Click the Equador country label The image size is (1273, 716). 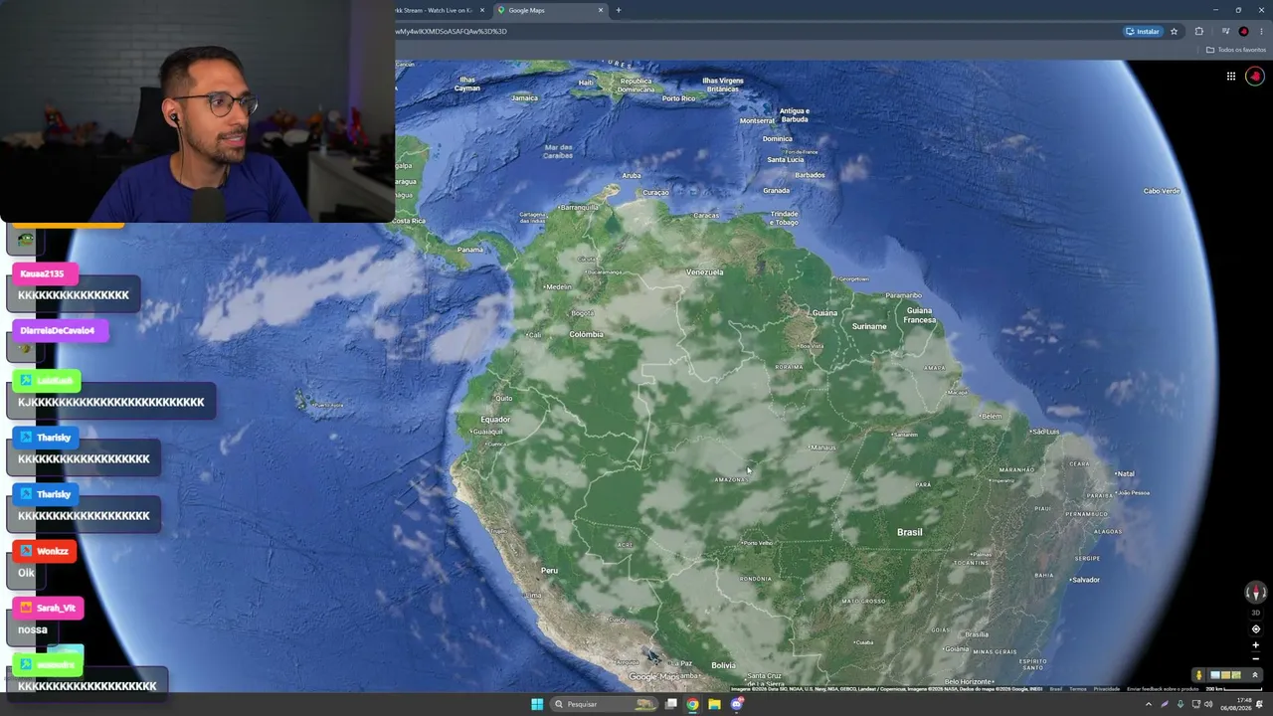pyautogui.click(x=495, y=419)
